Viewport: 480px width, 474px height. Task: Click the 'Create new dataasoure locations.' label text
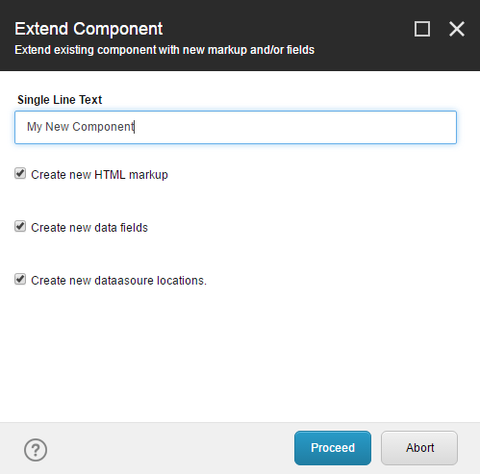coord(119,281)
